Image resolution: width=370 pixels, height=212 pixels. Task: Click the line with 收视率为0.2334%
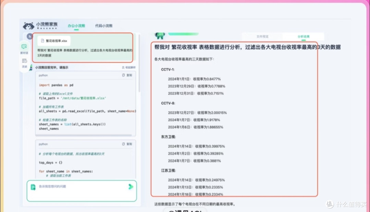[195, 194]
